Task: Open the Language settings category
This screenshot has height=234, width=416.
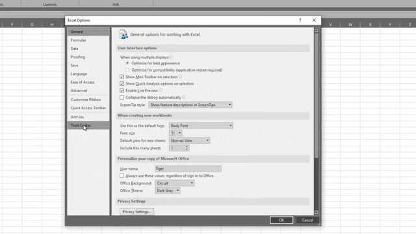Action: [88, 73]
